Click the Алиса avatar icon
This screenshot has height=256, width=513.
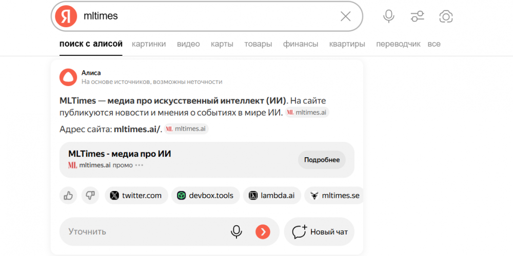point(68,77)
